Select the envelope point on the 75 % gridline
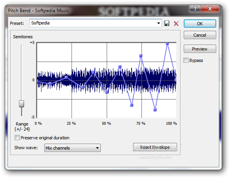The image size is (230, 178). (141, 56)
